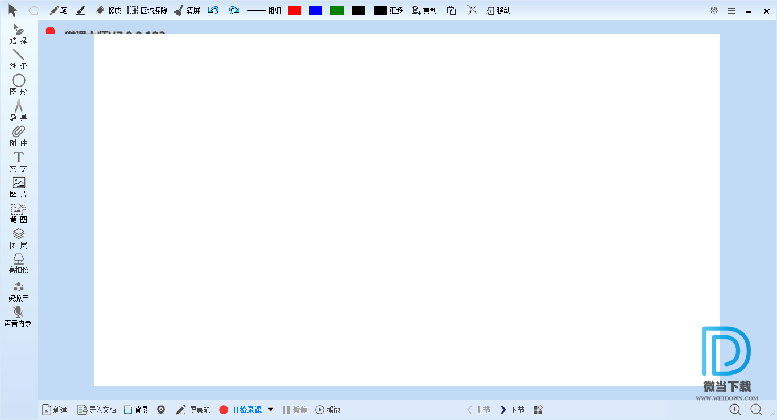The width and height of the screenshot is (777, 420).
Task: Pick the red color swatch
Action: (x=294, y=10)
